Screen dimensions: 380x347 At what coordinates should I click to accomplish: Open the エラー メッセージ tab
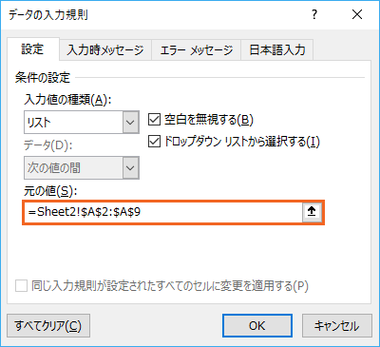[x=197, y=50]
